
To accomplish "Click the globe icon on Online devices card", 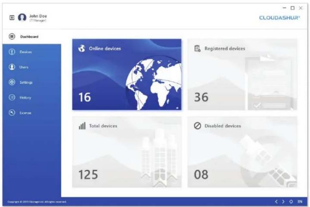I will pos(82,48).
